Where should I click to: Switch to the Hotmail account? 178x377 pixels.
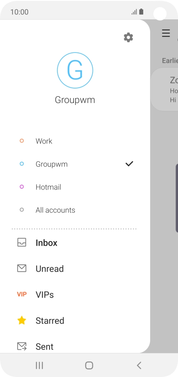(x=75, y=187)
